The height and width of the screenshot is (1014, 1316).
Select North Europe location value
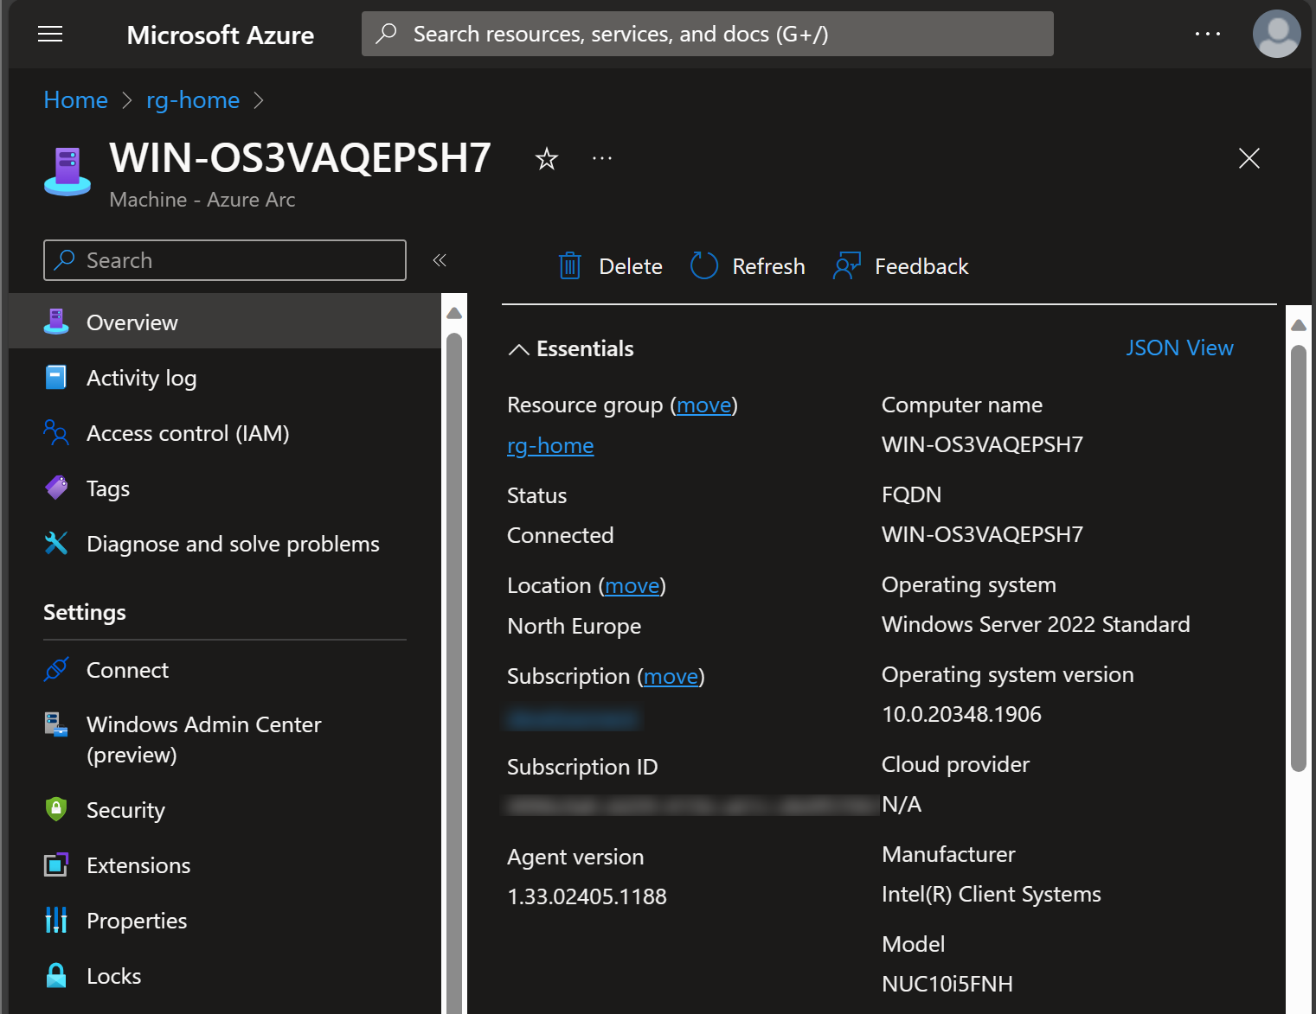pyautogui.click(x=574, y=626)
